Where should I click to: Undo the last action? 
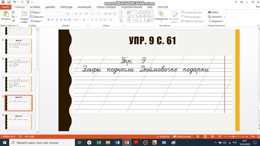[15, 2]
